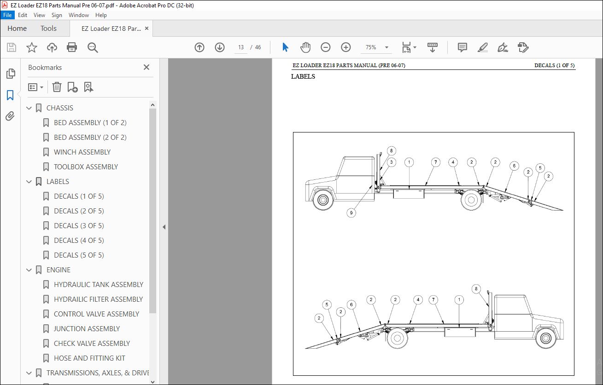Viewport: 603px width, 385px height.
Task: Open CHECK VALVE ASSEMBLY bookmark
Action: tap(92, 344)
